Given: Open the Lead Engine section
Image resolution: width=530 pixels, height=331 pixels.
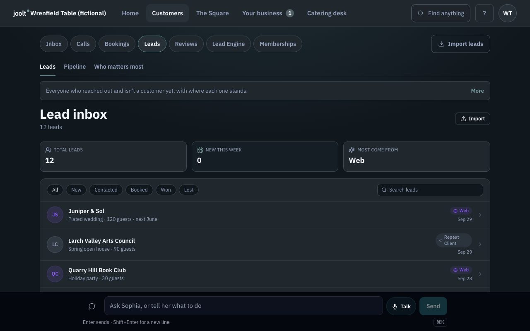Looking at the screenshot, I should pos(229,44).
